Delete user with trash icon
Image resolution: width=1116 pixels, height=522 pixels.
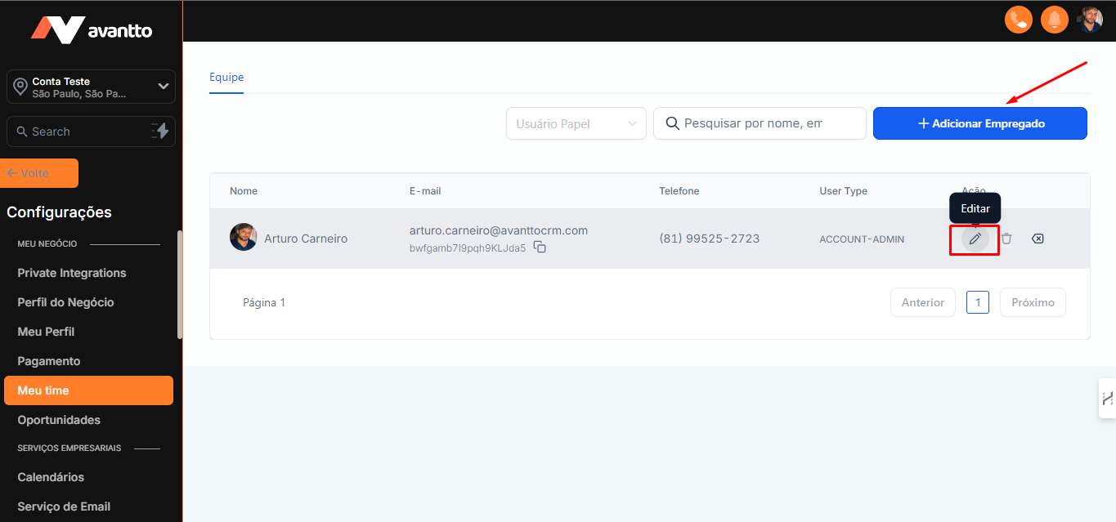pyautogui.click(x=1006, y=239)
